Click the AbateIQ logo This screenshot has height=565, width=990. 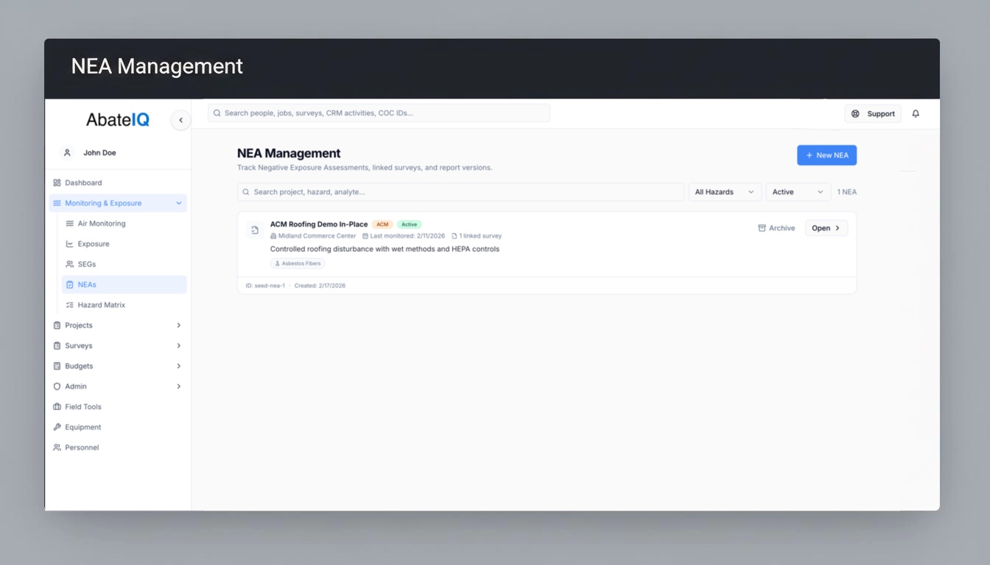pos(118,119)
